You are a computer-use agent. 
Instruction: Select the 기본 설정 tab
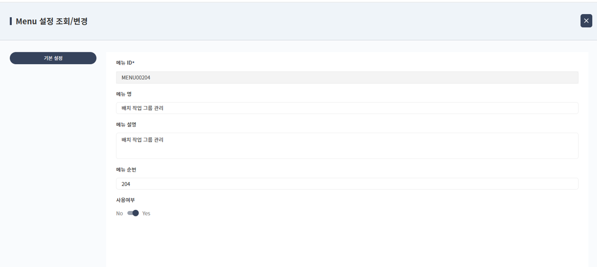coord(53,58)
